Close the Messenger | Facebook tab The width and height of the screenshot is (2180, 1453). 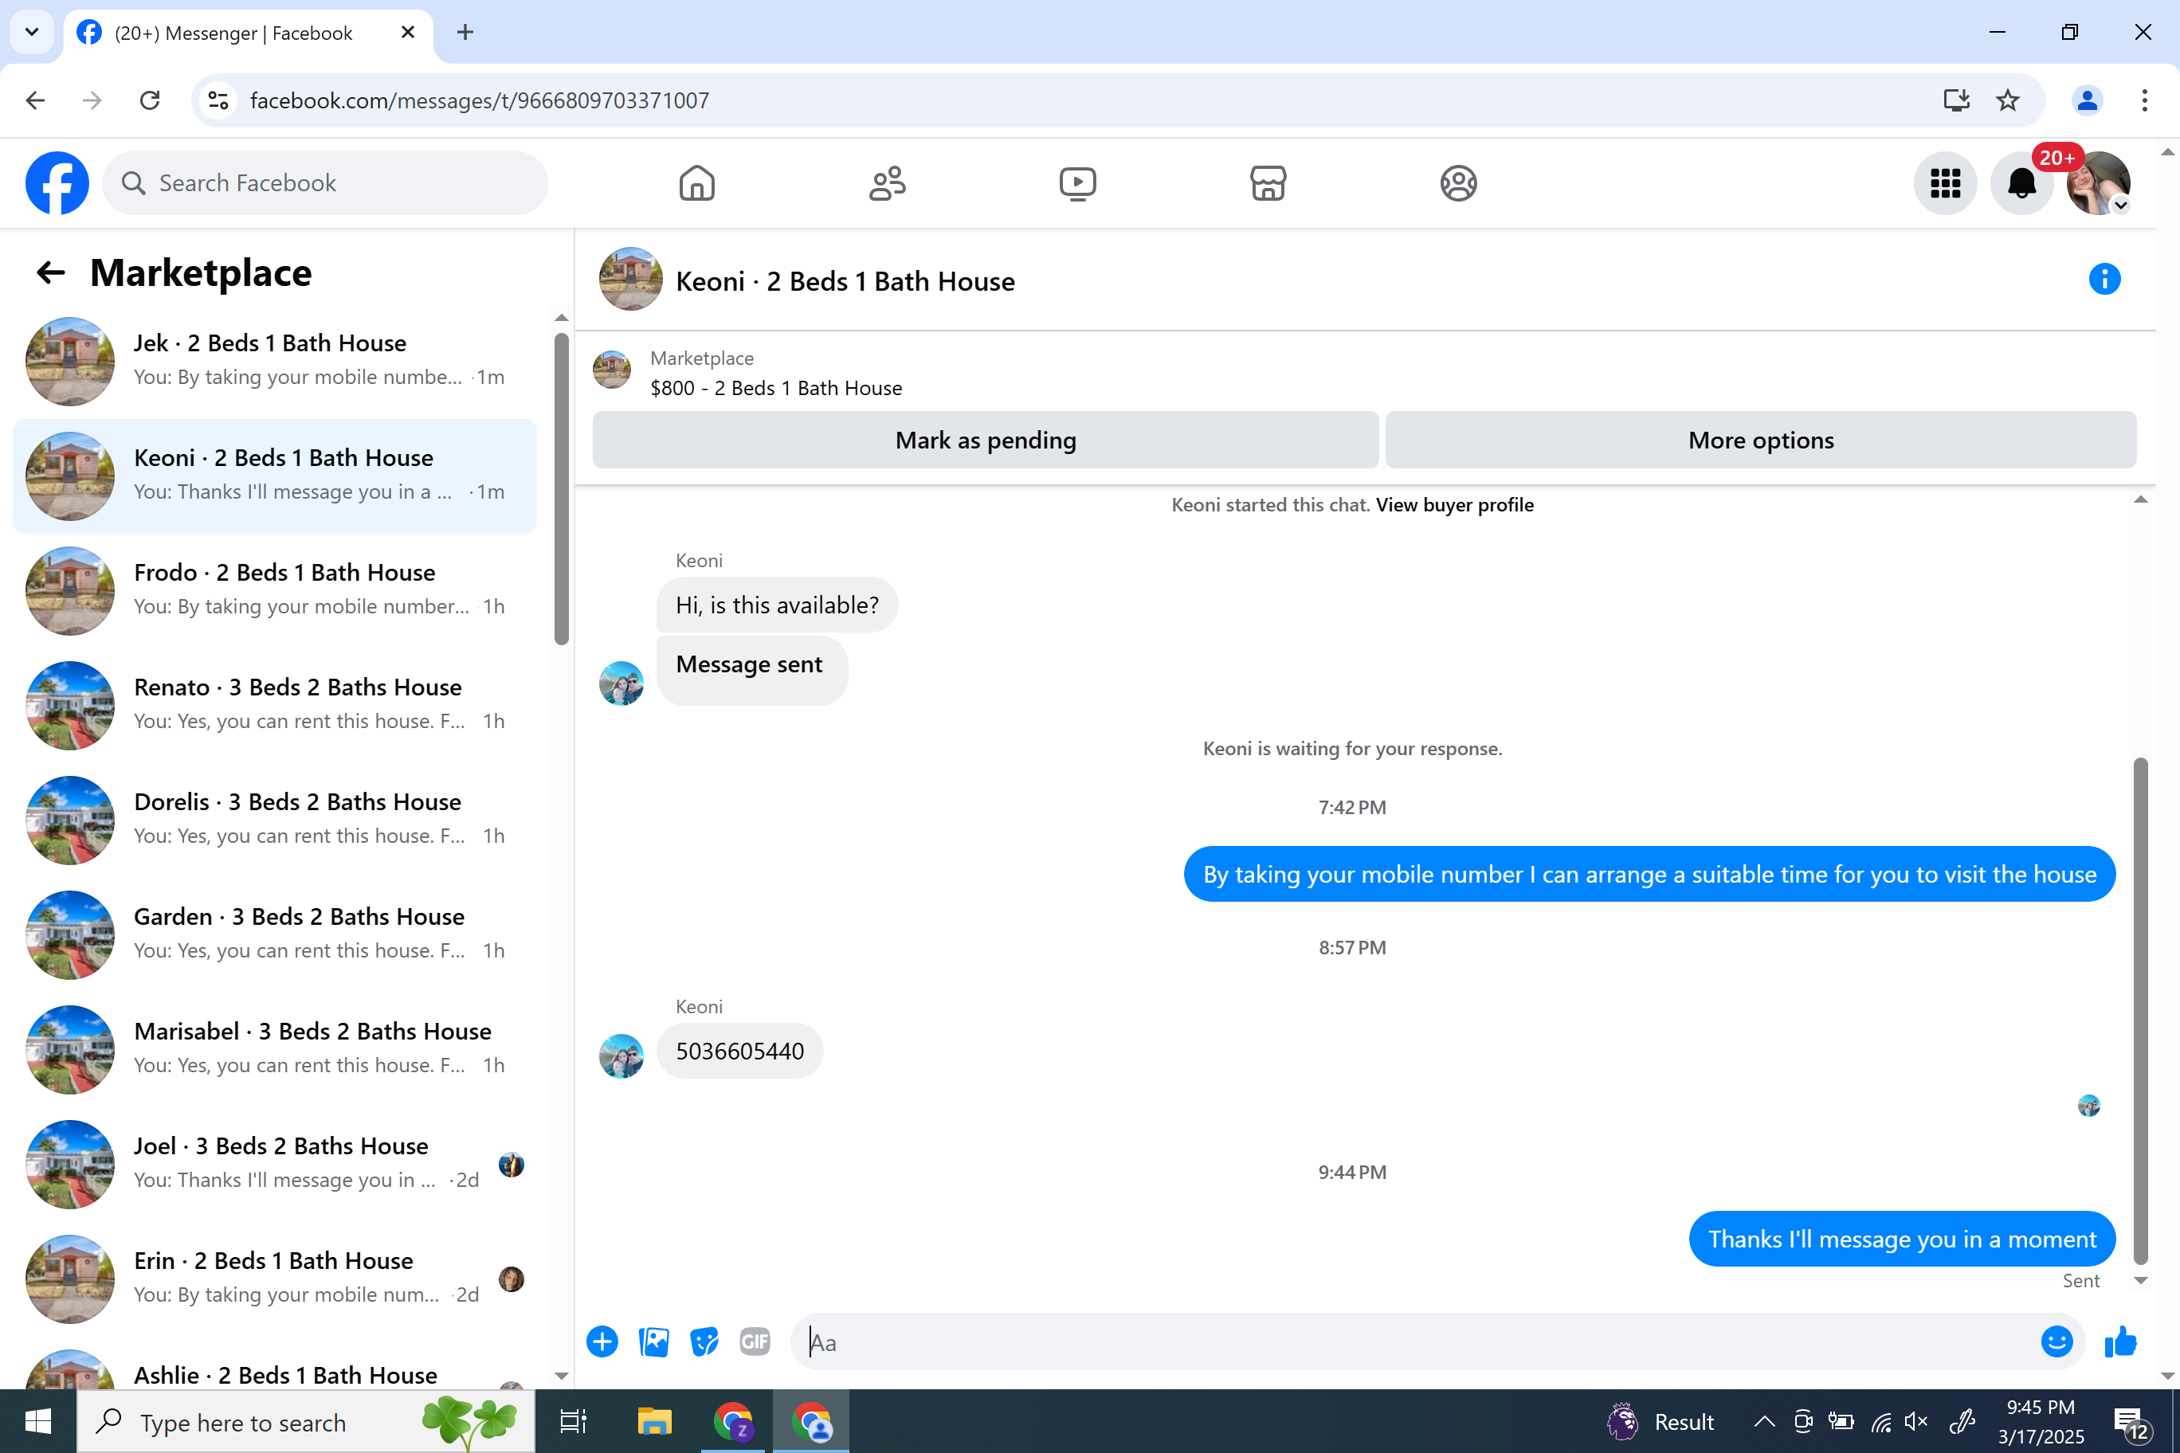pyautogui.click(x=407, y=33)
